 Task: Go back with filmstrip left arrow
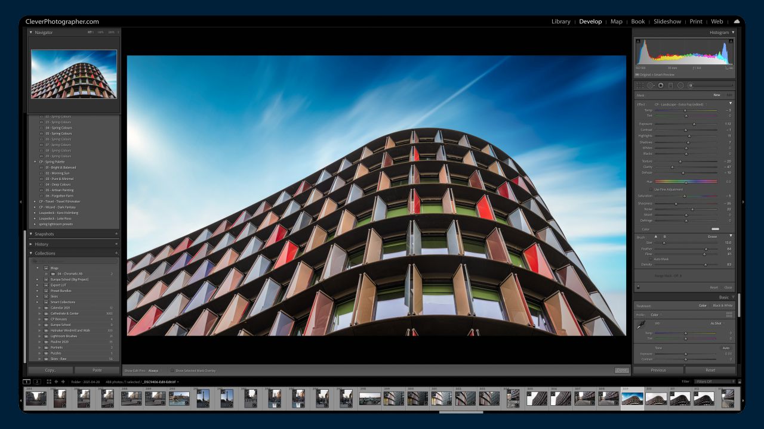(x=56, y=381)
